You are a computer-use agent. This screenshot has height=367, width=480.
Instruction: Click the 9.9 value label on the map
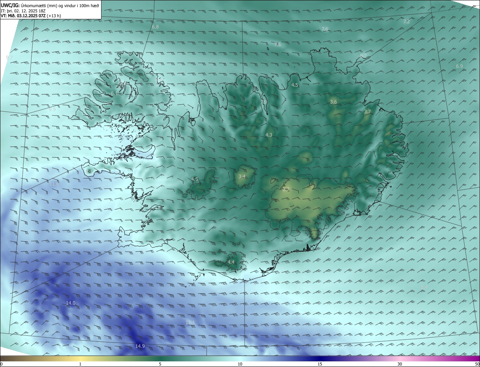tap(52, 109)
